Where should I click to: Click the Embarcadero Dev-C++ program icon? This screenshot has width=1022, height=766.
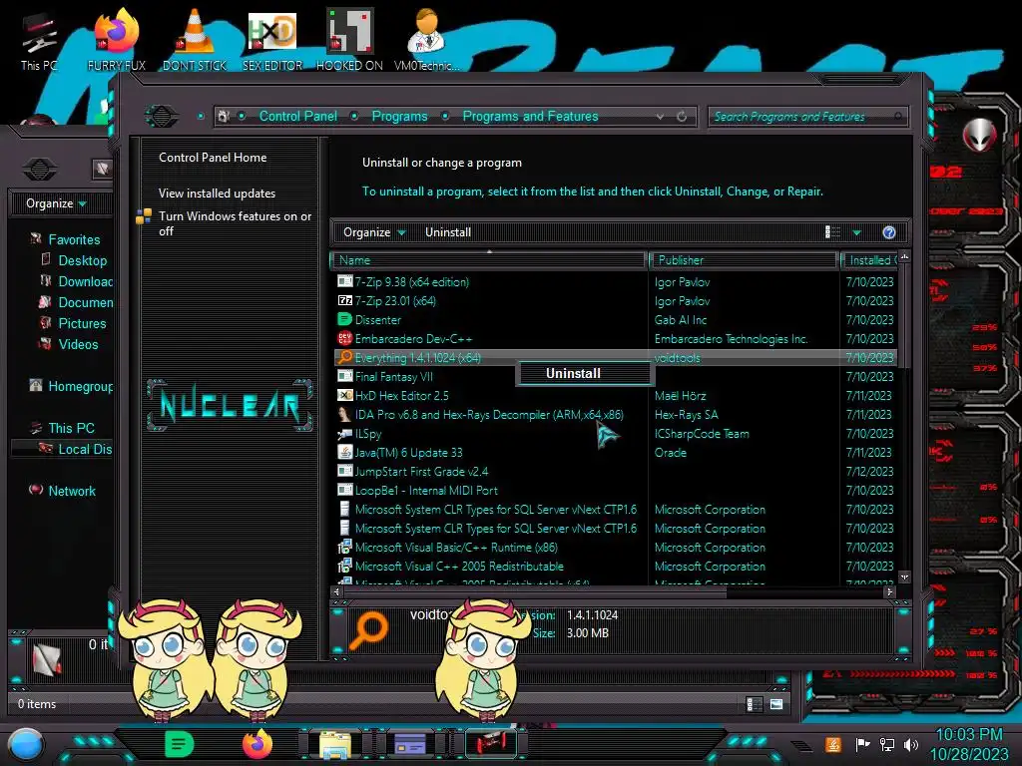click(344, 339)
